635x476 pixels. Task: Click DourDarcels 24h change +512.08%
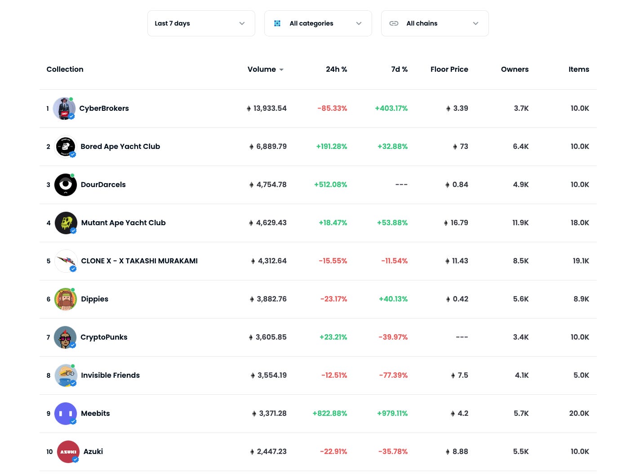click(x=330, y=184)
